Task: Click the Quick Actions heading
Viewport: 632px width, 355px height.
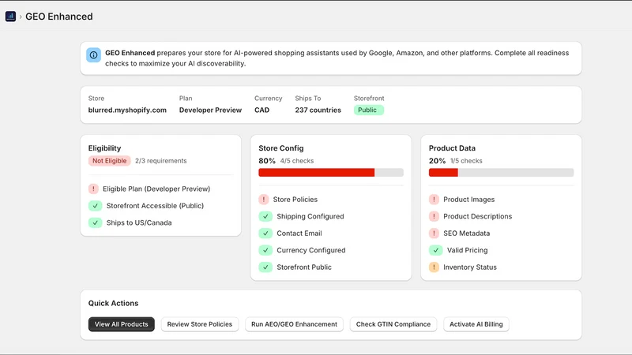Action: (113, 303)
